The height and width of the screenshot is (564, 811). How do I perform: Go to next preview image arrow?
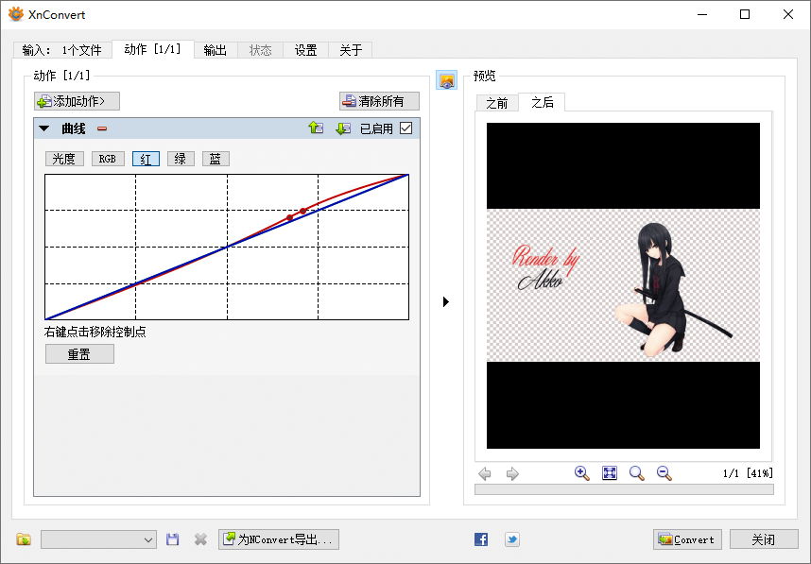(x=512, y=473)
